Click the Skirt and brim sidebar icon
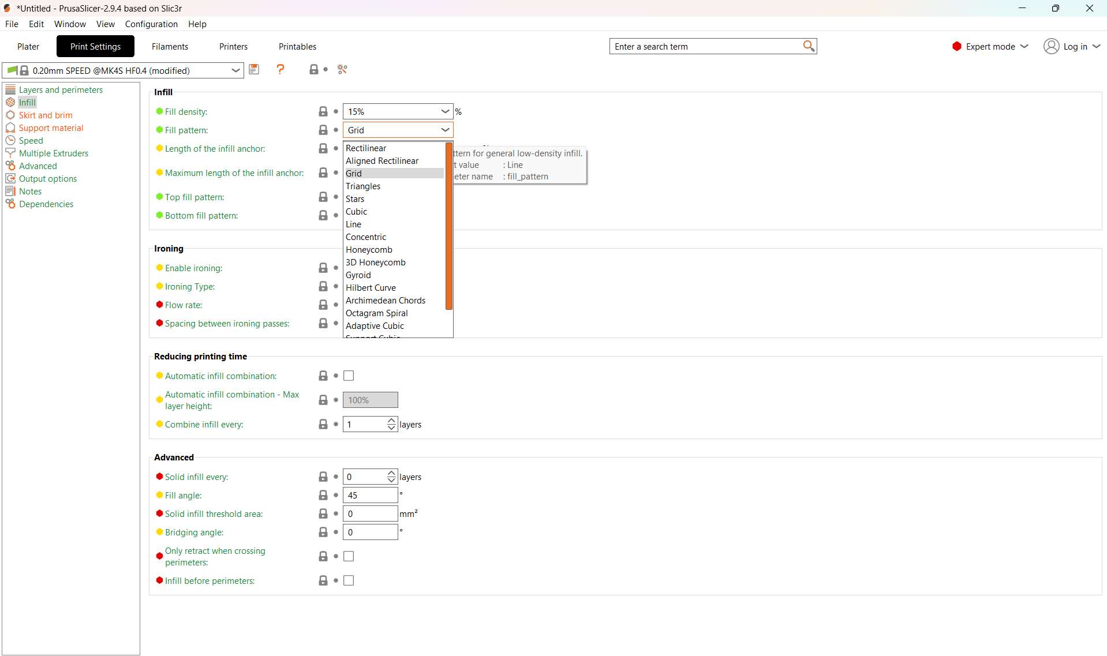Image resolution: width=1107 pixels, height=656 pixels. coord(10,115)
